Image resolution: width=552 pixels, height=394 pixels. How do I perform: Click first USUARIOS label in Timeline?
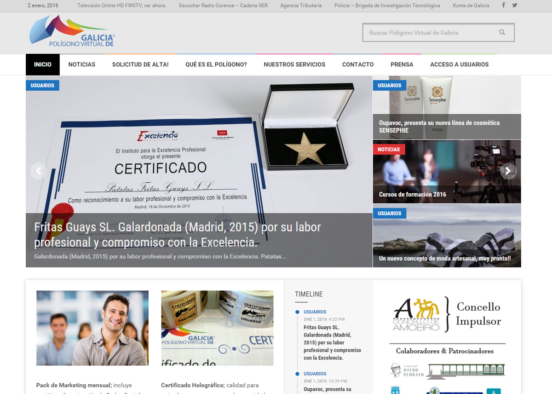coord(315,312)
